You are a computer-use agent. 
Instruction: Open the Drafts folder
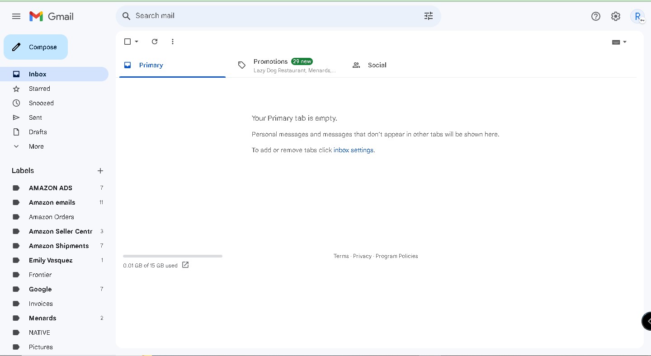point(54,132)
